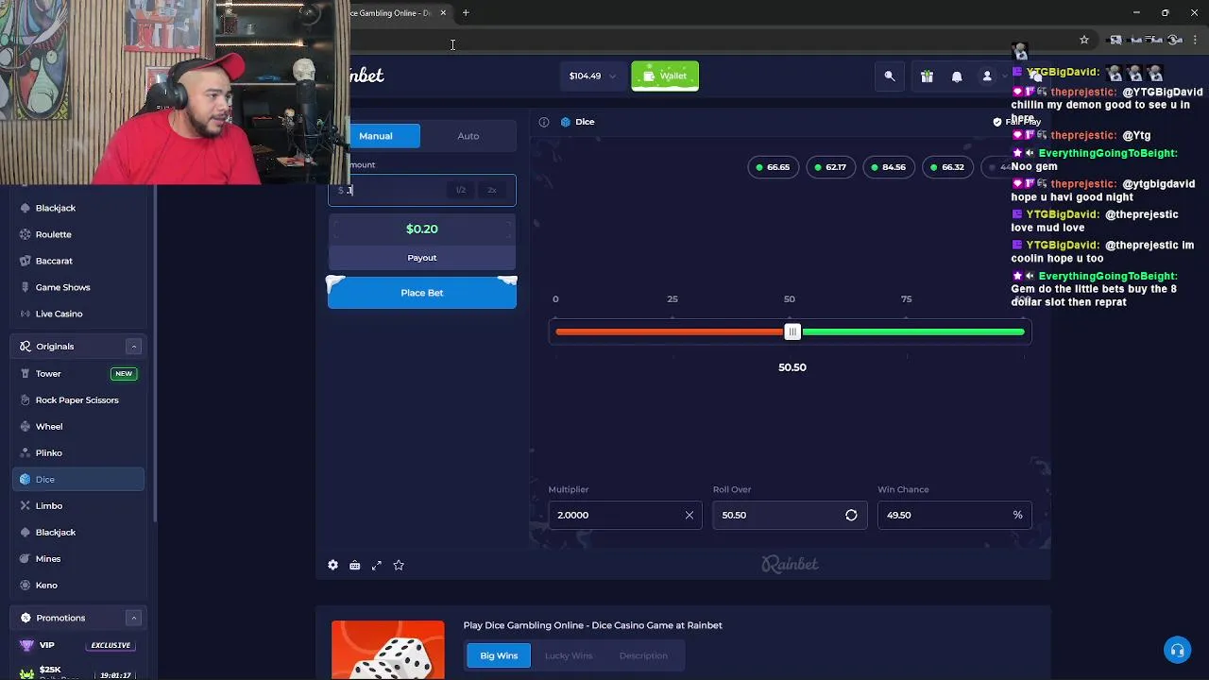Select Dice in the Originals list
Screen dimensions: 1209x680
coord(78,480)
